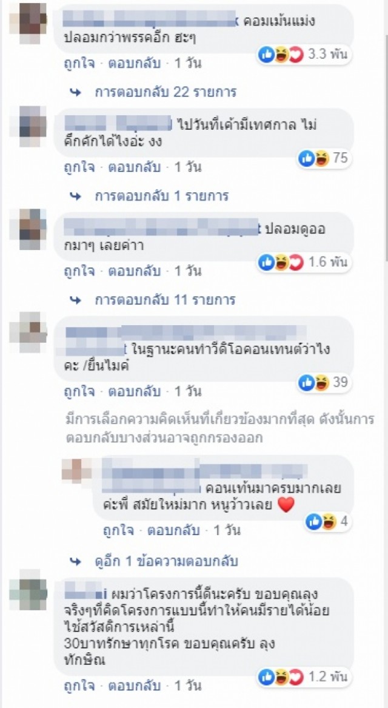Viewport: 388px width, 708px height.
Task: Like the 30บาทรักษาทุกโรค comment with ถูกใจ
Action: (x=79, y=686)
